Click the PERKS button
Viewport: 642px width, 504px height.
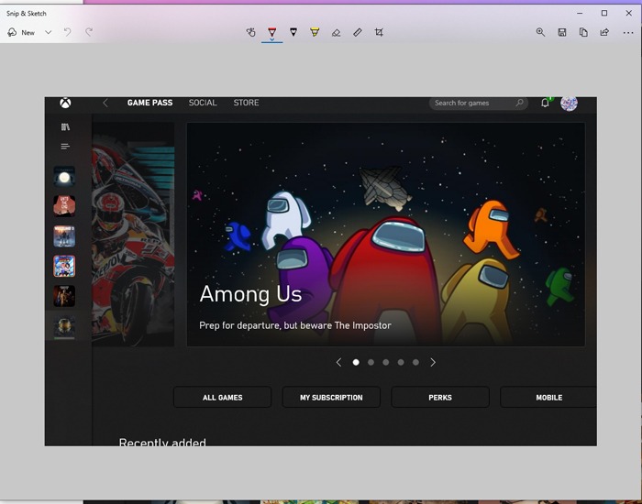coord(440,397)
